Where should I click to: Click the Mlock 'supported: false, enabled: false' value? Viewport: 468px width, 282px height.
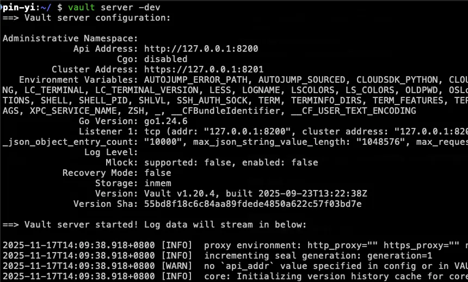[231, 163]
